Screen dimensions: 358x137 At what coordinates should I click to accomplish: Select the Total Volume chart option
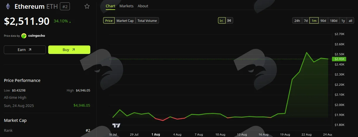point(147,21)
